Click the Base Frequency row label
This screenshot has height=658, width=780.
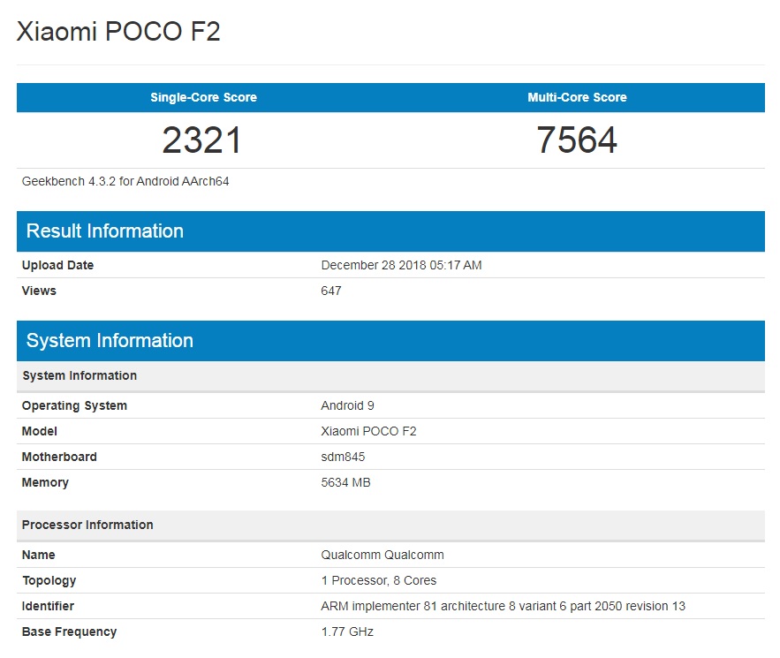pyautogui.click(x=69, y=632)
